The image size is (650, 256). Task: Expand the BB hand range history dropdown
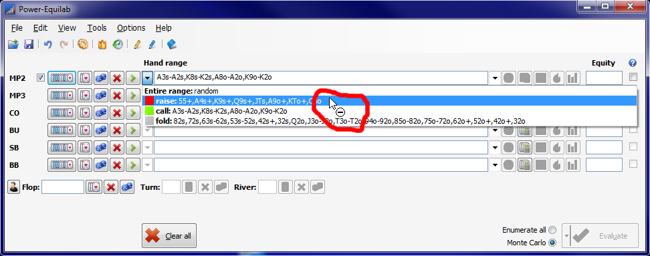click(x=495, y=165)
